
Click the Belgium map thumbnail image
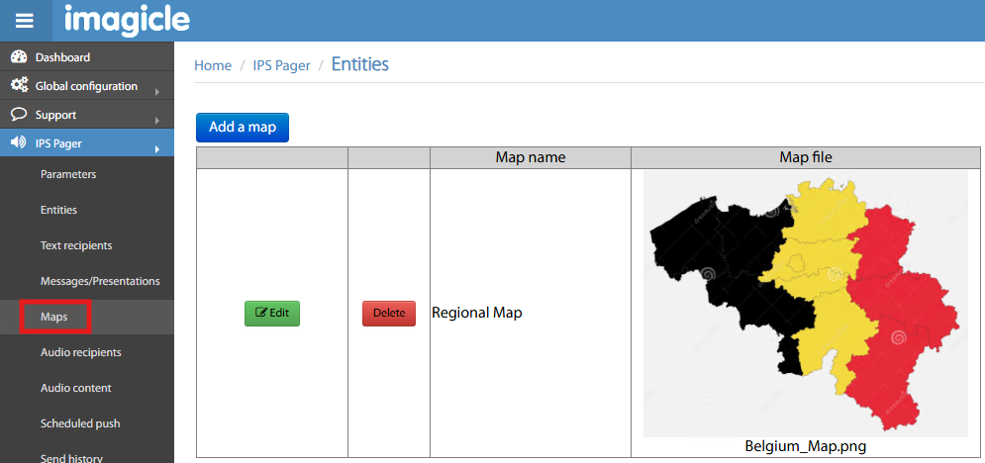(x=805, y=303)
